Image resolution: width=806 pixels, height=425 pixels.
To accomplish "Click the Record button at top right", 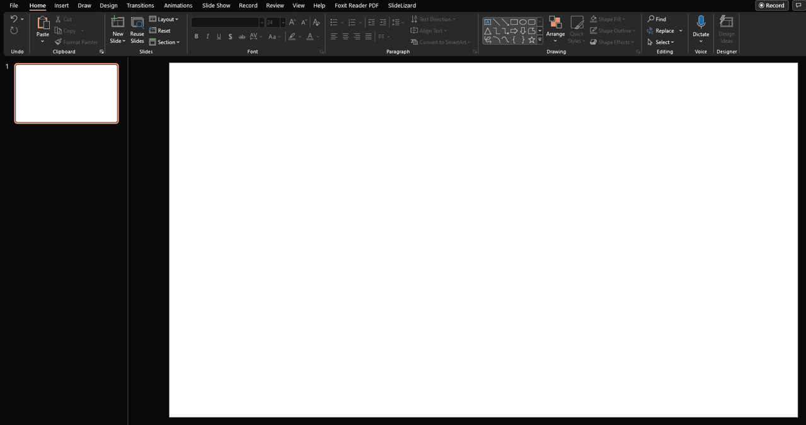I will [771, 6].
